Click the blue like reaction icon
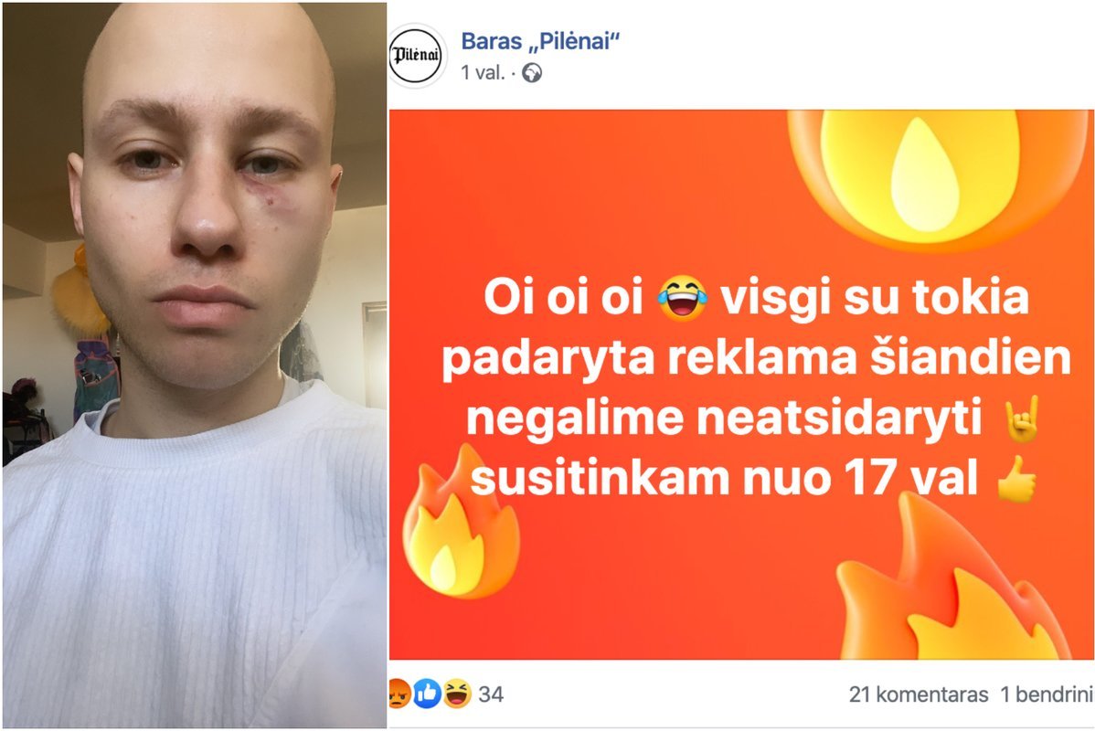The image size is (1095, 731). [x=427, y=694]
